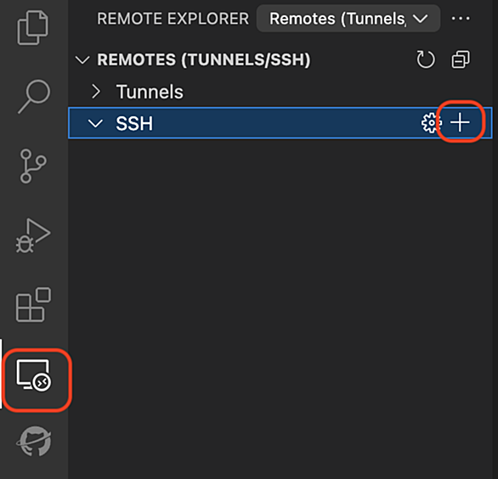Add new SSH remote with plus icon
Screen dimensions: 498x479
(460, 122)
